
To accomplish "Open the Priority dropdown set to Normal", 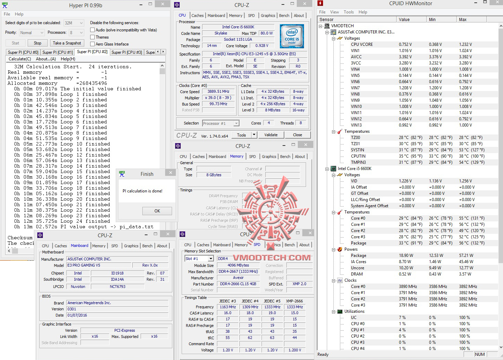I will pos(32,33).
